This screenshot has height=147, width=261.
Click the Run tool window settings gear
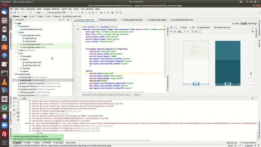252,98
